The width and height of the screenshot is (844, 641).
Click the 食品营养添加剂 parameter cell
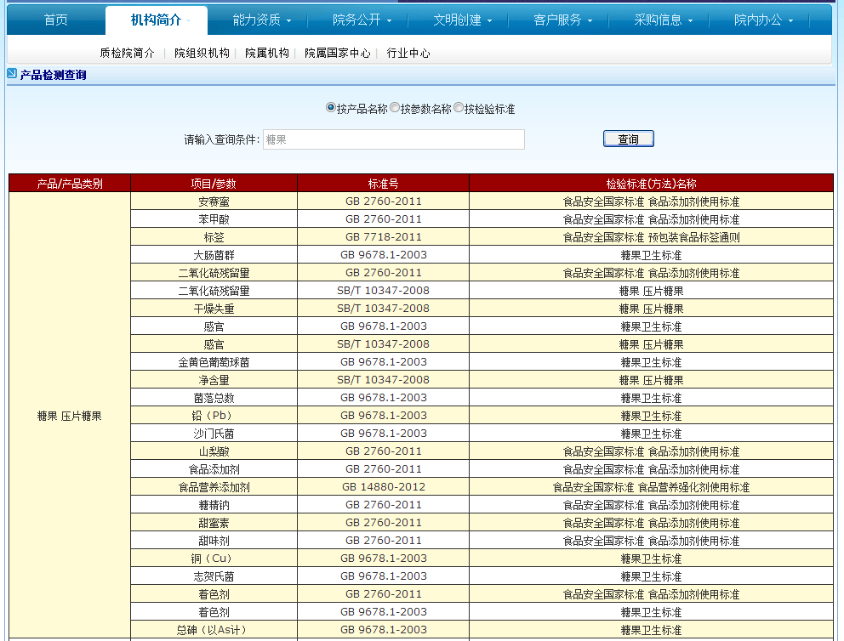pos(214,487)
